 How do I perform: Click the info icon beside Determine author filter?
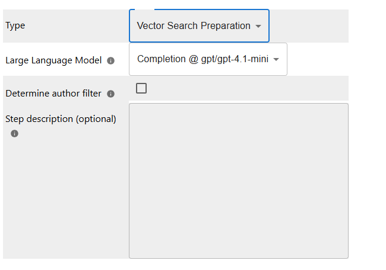(110, 94)
